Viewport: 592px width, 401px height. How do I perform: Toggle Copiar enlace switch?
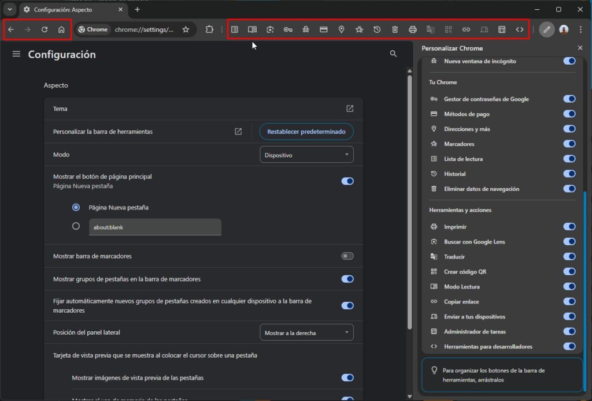pos(569,302)
